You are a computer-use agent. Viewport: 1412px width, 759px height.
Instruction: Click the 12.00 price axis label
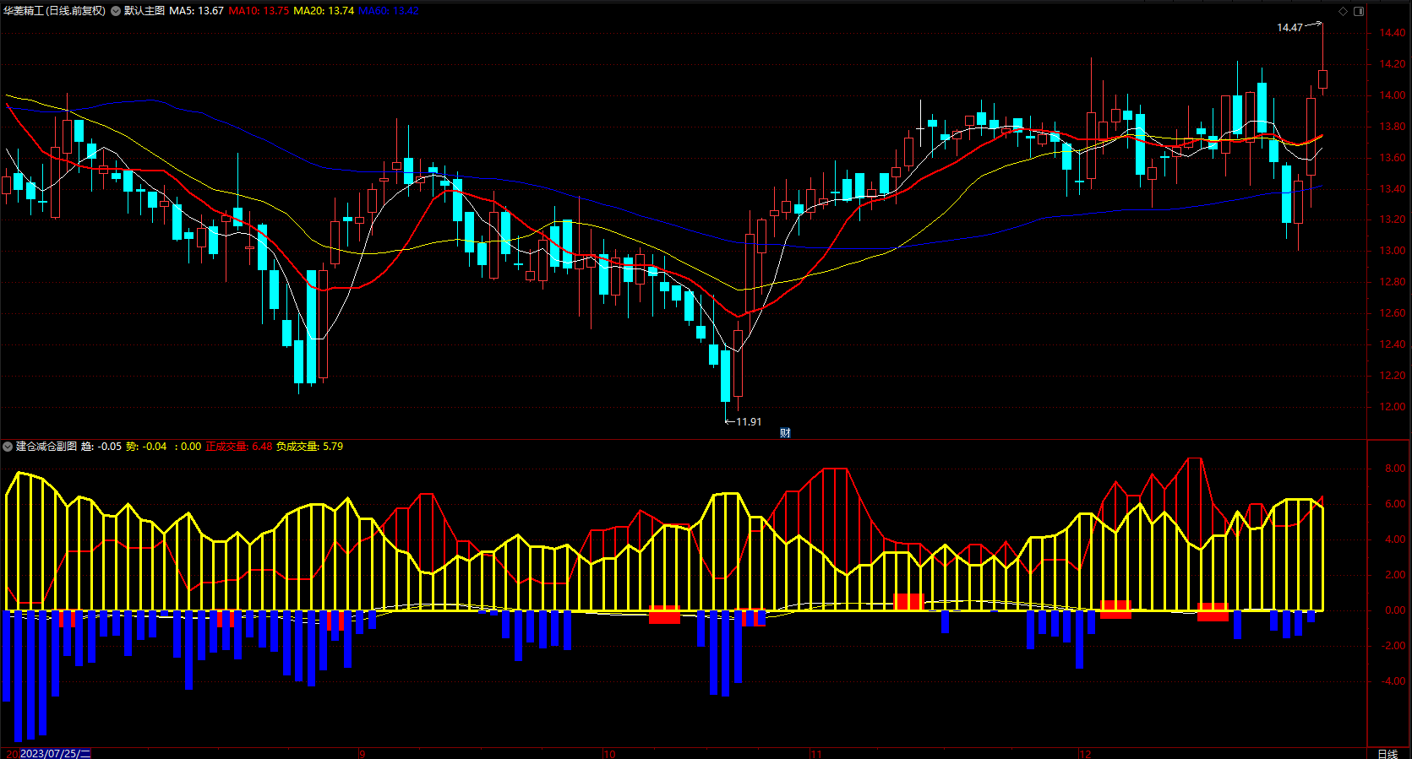point(1393,407)
